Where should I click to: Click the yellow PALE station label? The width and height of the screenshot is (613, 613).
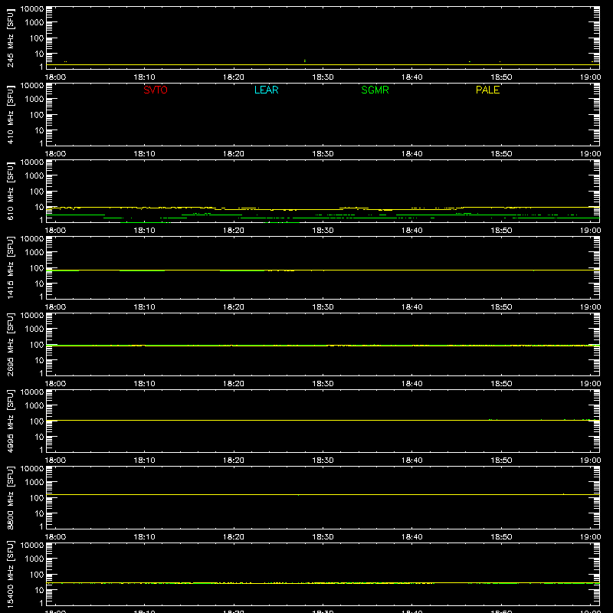(487, 90)
